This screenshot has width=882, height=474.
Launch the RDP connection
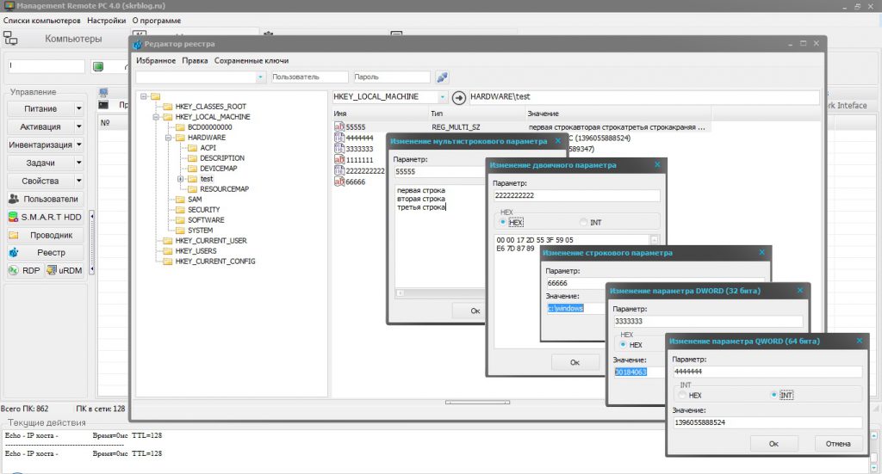[x=25, y=270]
